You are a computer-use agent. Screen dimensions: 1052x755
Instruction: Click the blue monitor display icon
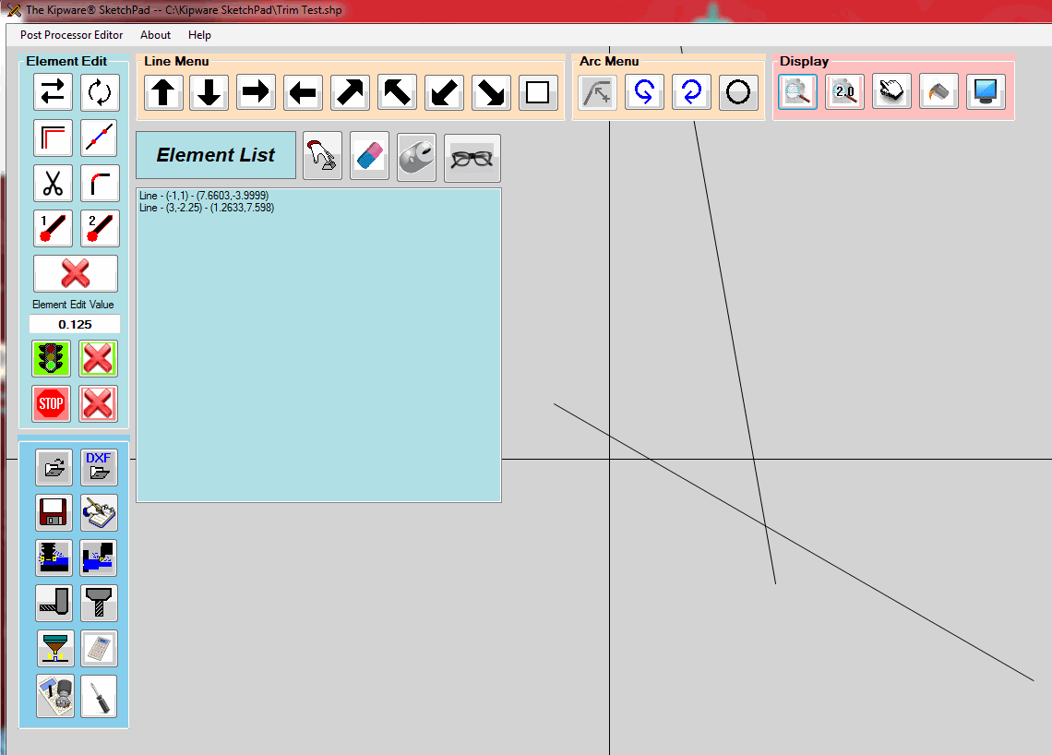986,92
